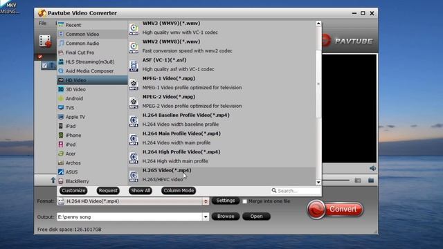Select TVS category
The image size is (443, 249).
click(x=92, y=108)
